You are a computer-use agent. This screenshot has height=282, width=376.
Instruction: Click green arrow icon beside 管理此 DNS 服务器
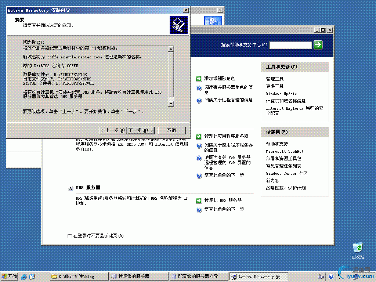(x=199, y=200)
